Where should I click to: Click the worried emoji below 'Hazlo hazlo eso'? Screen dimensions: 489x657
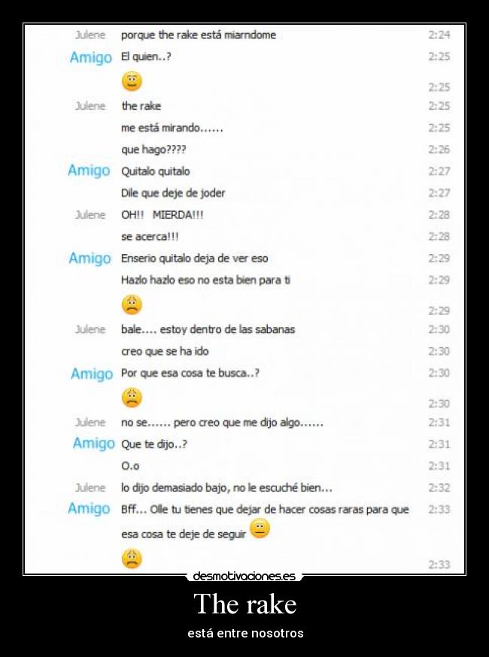pyautogui.click(x=132, y=304)
